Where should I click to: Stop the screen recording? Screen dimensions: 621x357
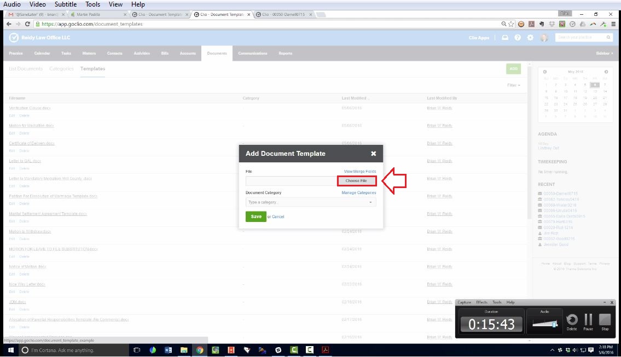605,321
